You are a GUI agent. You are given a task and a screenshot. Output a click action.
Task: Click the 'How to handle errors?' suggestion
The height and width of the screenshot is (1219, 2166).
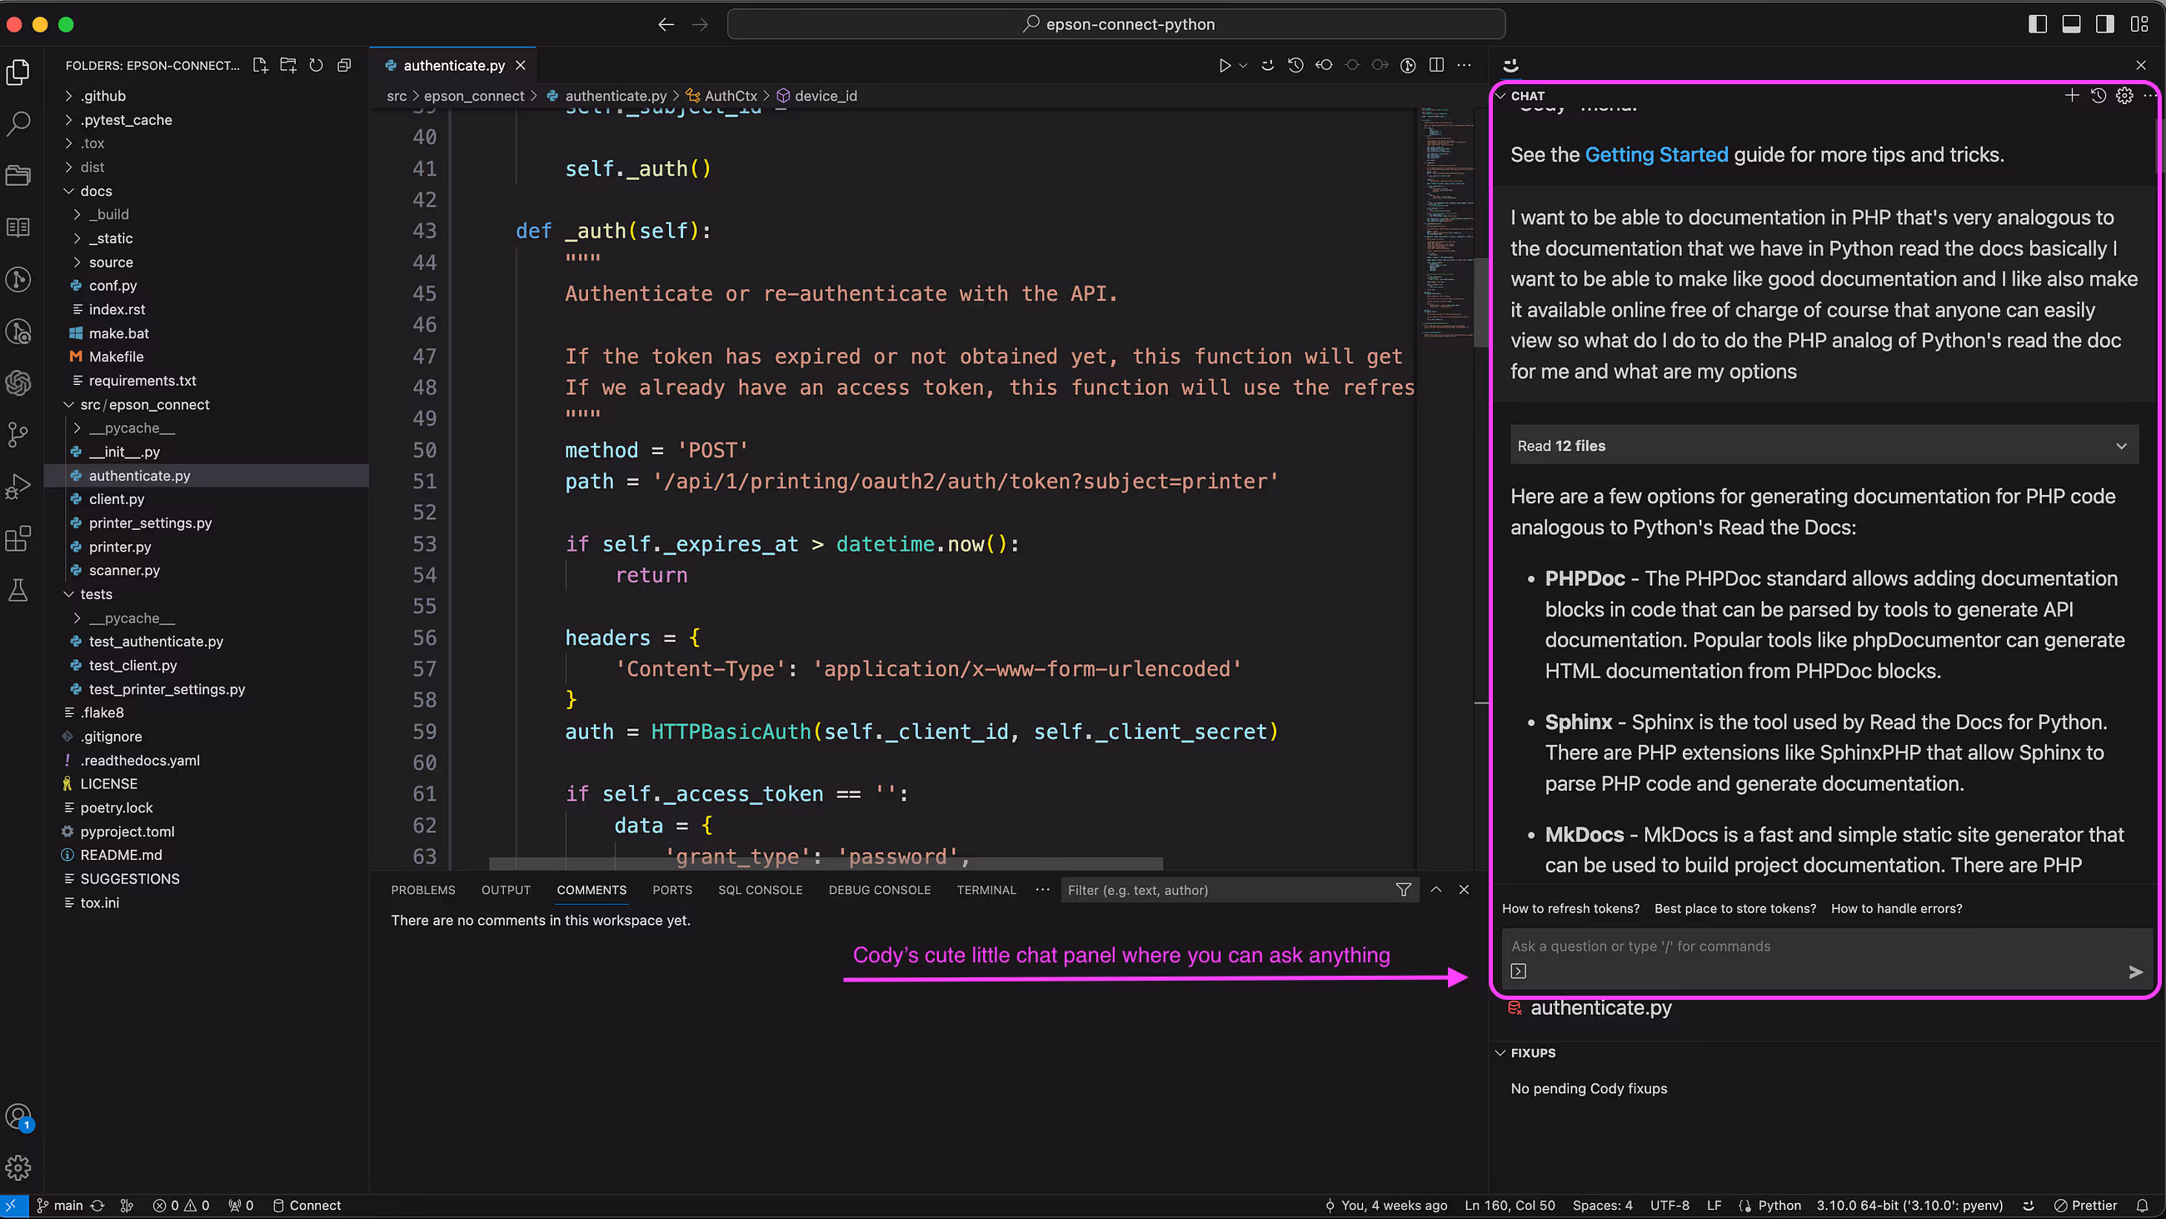[x=1896, y=908]
